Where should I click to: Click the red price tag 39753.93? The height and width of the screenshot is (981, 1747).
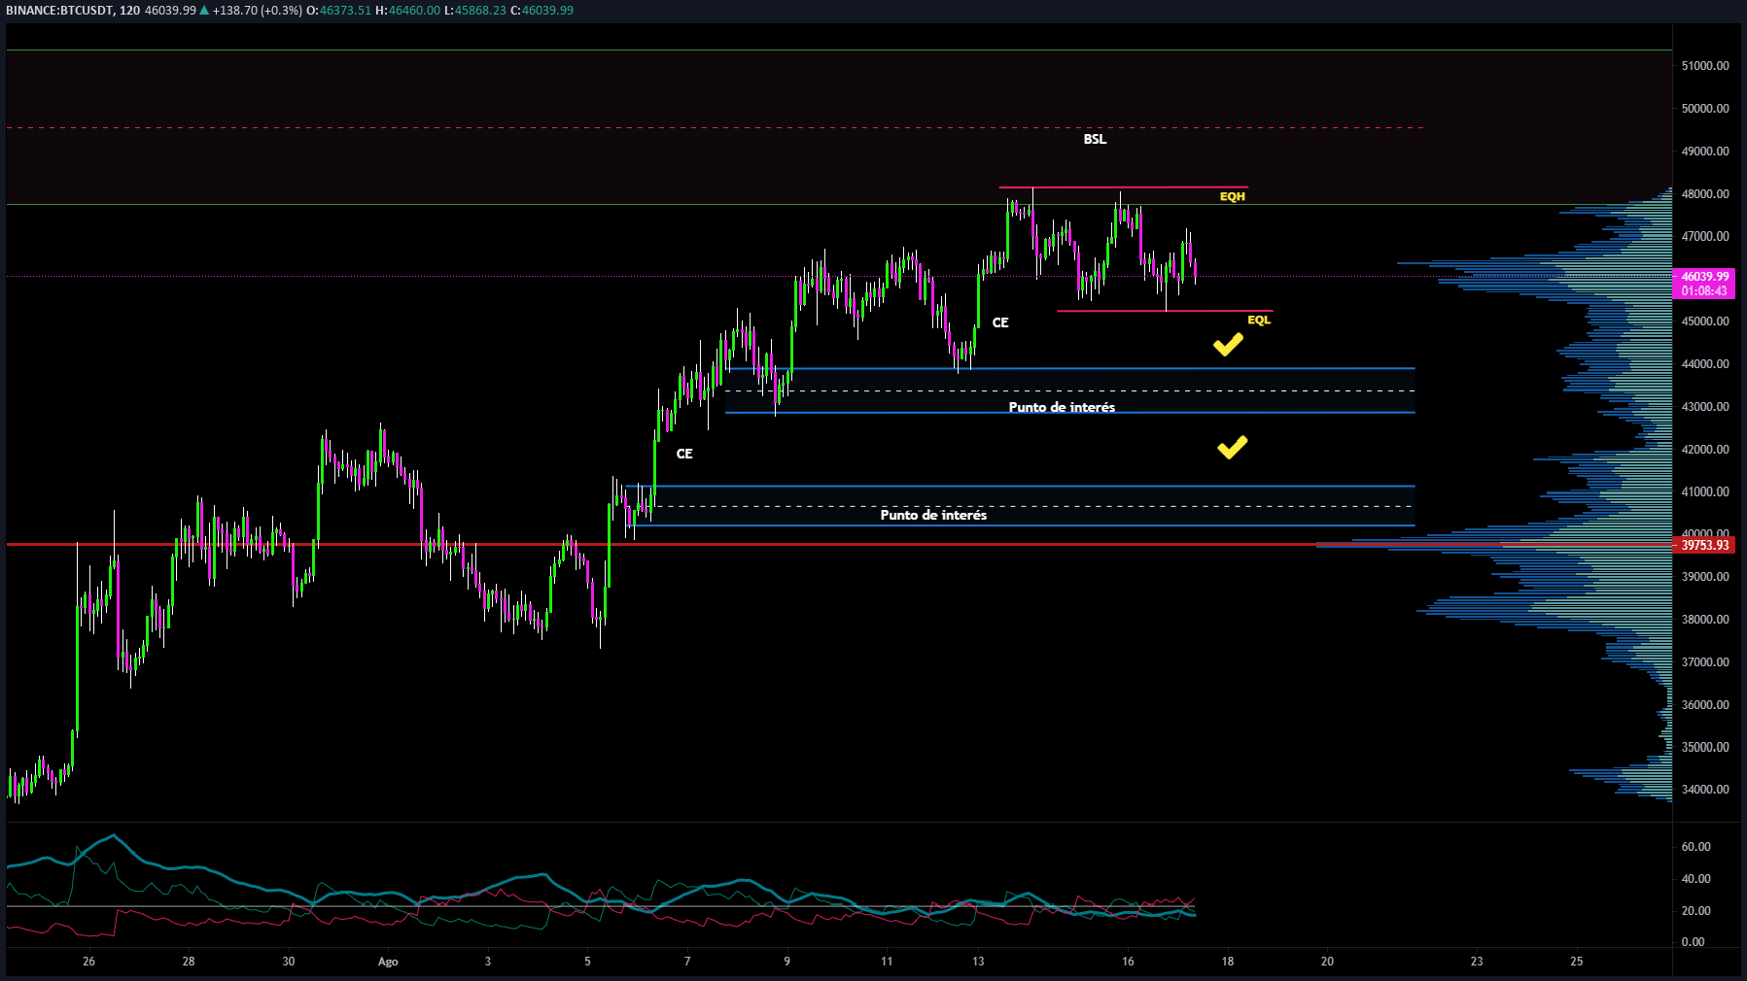coord(1705,545)
